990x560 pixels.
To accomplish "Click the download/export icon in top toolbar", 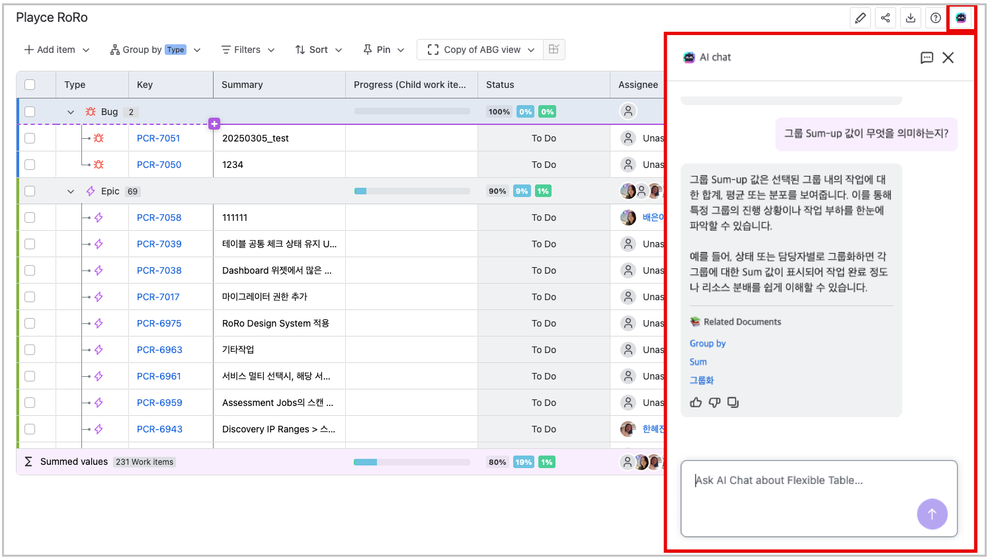I will (910, 17).
